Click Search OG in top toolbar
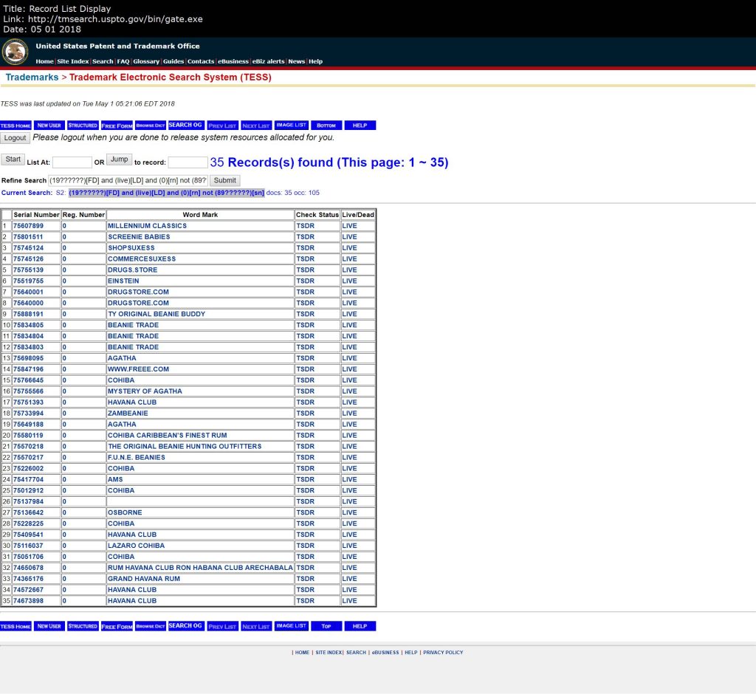The width and height of the screenshot is (756, 694). (185, 125)
